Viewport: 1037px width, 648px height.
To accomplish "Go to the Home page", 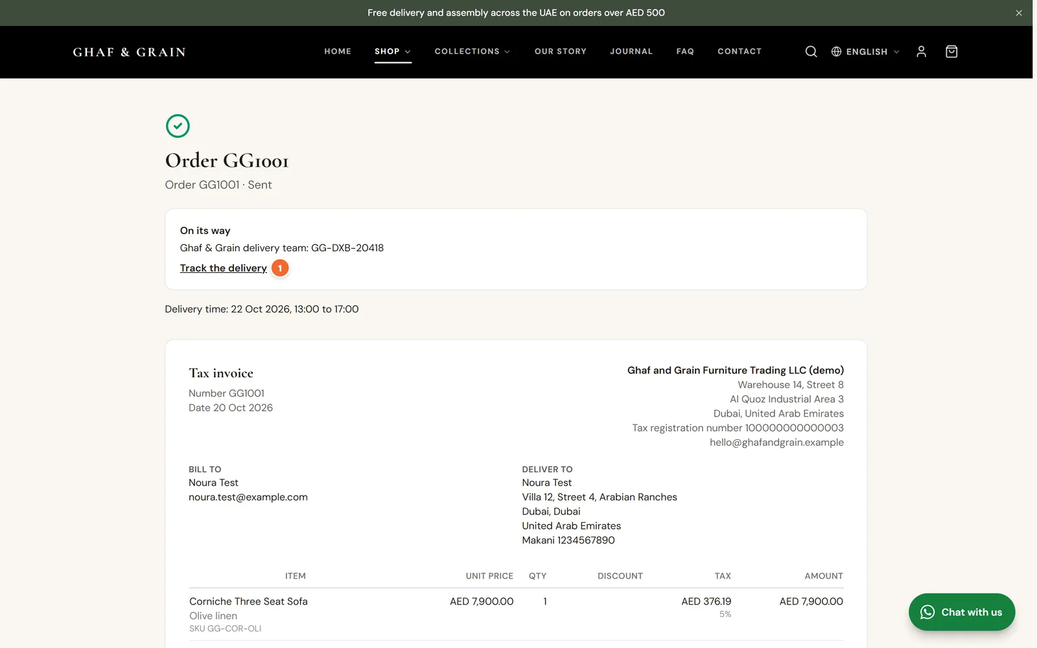I will click(338, 51).
